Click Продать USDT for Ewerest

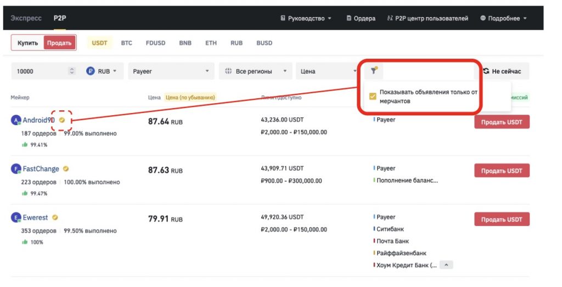[x=502, y=220]
